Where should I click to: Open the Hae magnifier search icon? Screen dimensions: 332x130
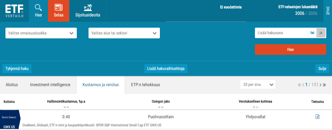click(x=38, y=7)
